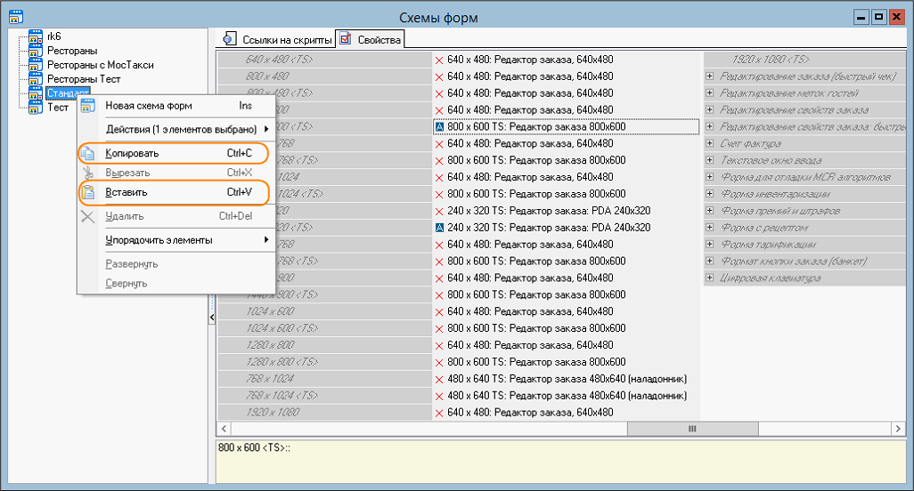The width and height of the screenshot is (914, 491).
Task: Select the Рестораны Тест tree item
Action: point(84,79)
